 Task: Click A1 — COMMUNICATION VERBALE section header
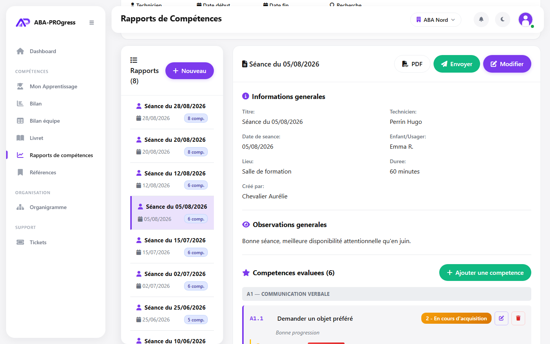387,294
